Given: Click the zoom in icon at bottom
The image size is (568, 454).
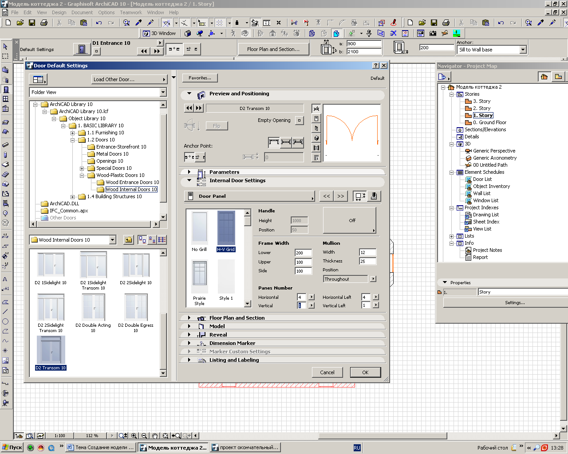Looking at the screenshot, I should [134, 436].
